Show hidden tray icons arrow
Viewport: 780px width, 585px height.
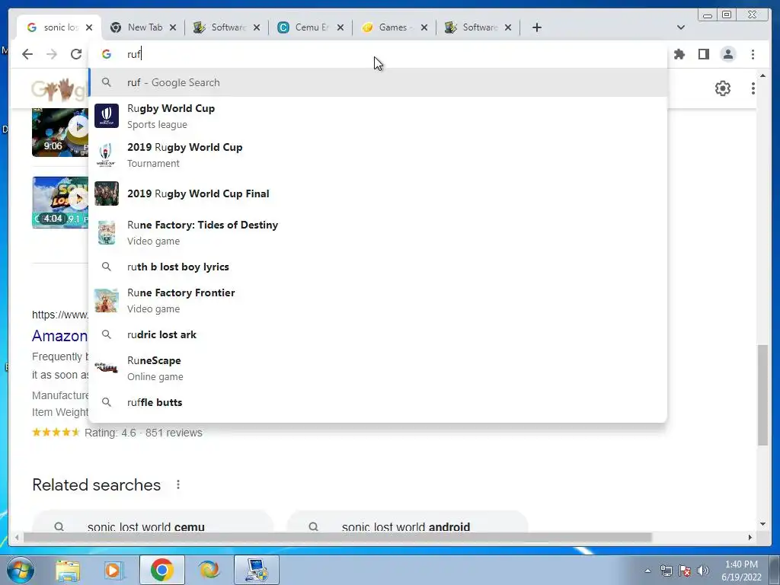647,571
